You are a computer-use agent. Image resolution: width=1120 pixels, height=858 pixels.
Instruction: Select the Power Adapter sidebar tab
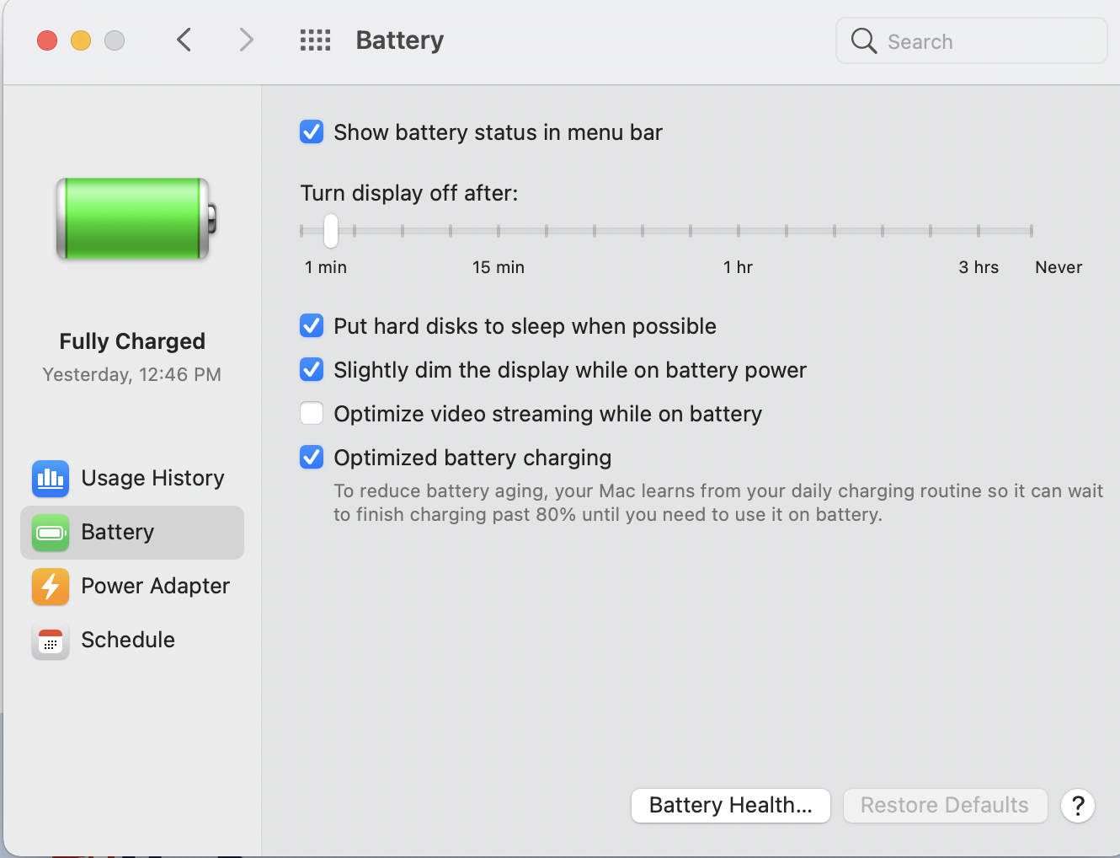(x=132, y=587)
